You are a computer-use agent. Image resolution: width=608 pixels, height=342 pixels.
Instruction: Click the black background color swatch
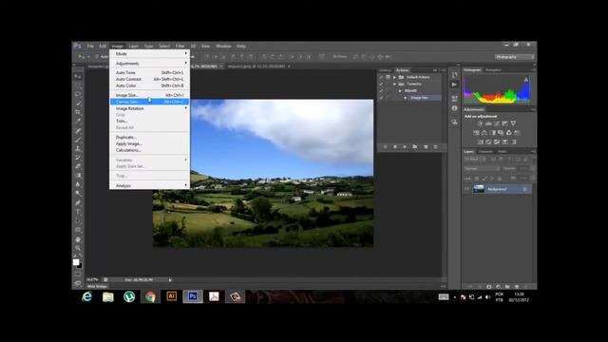coord(80,266)
